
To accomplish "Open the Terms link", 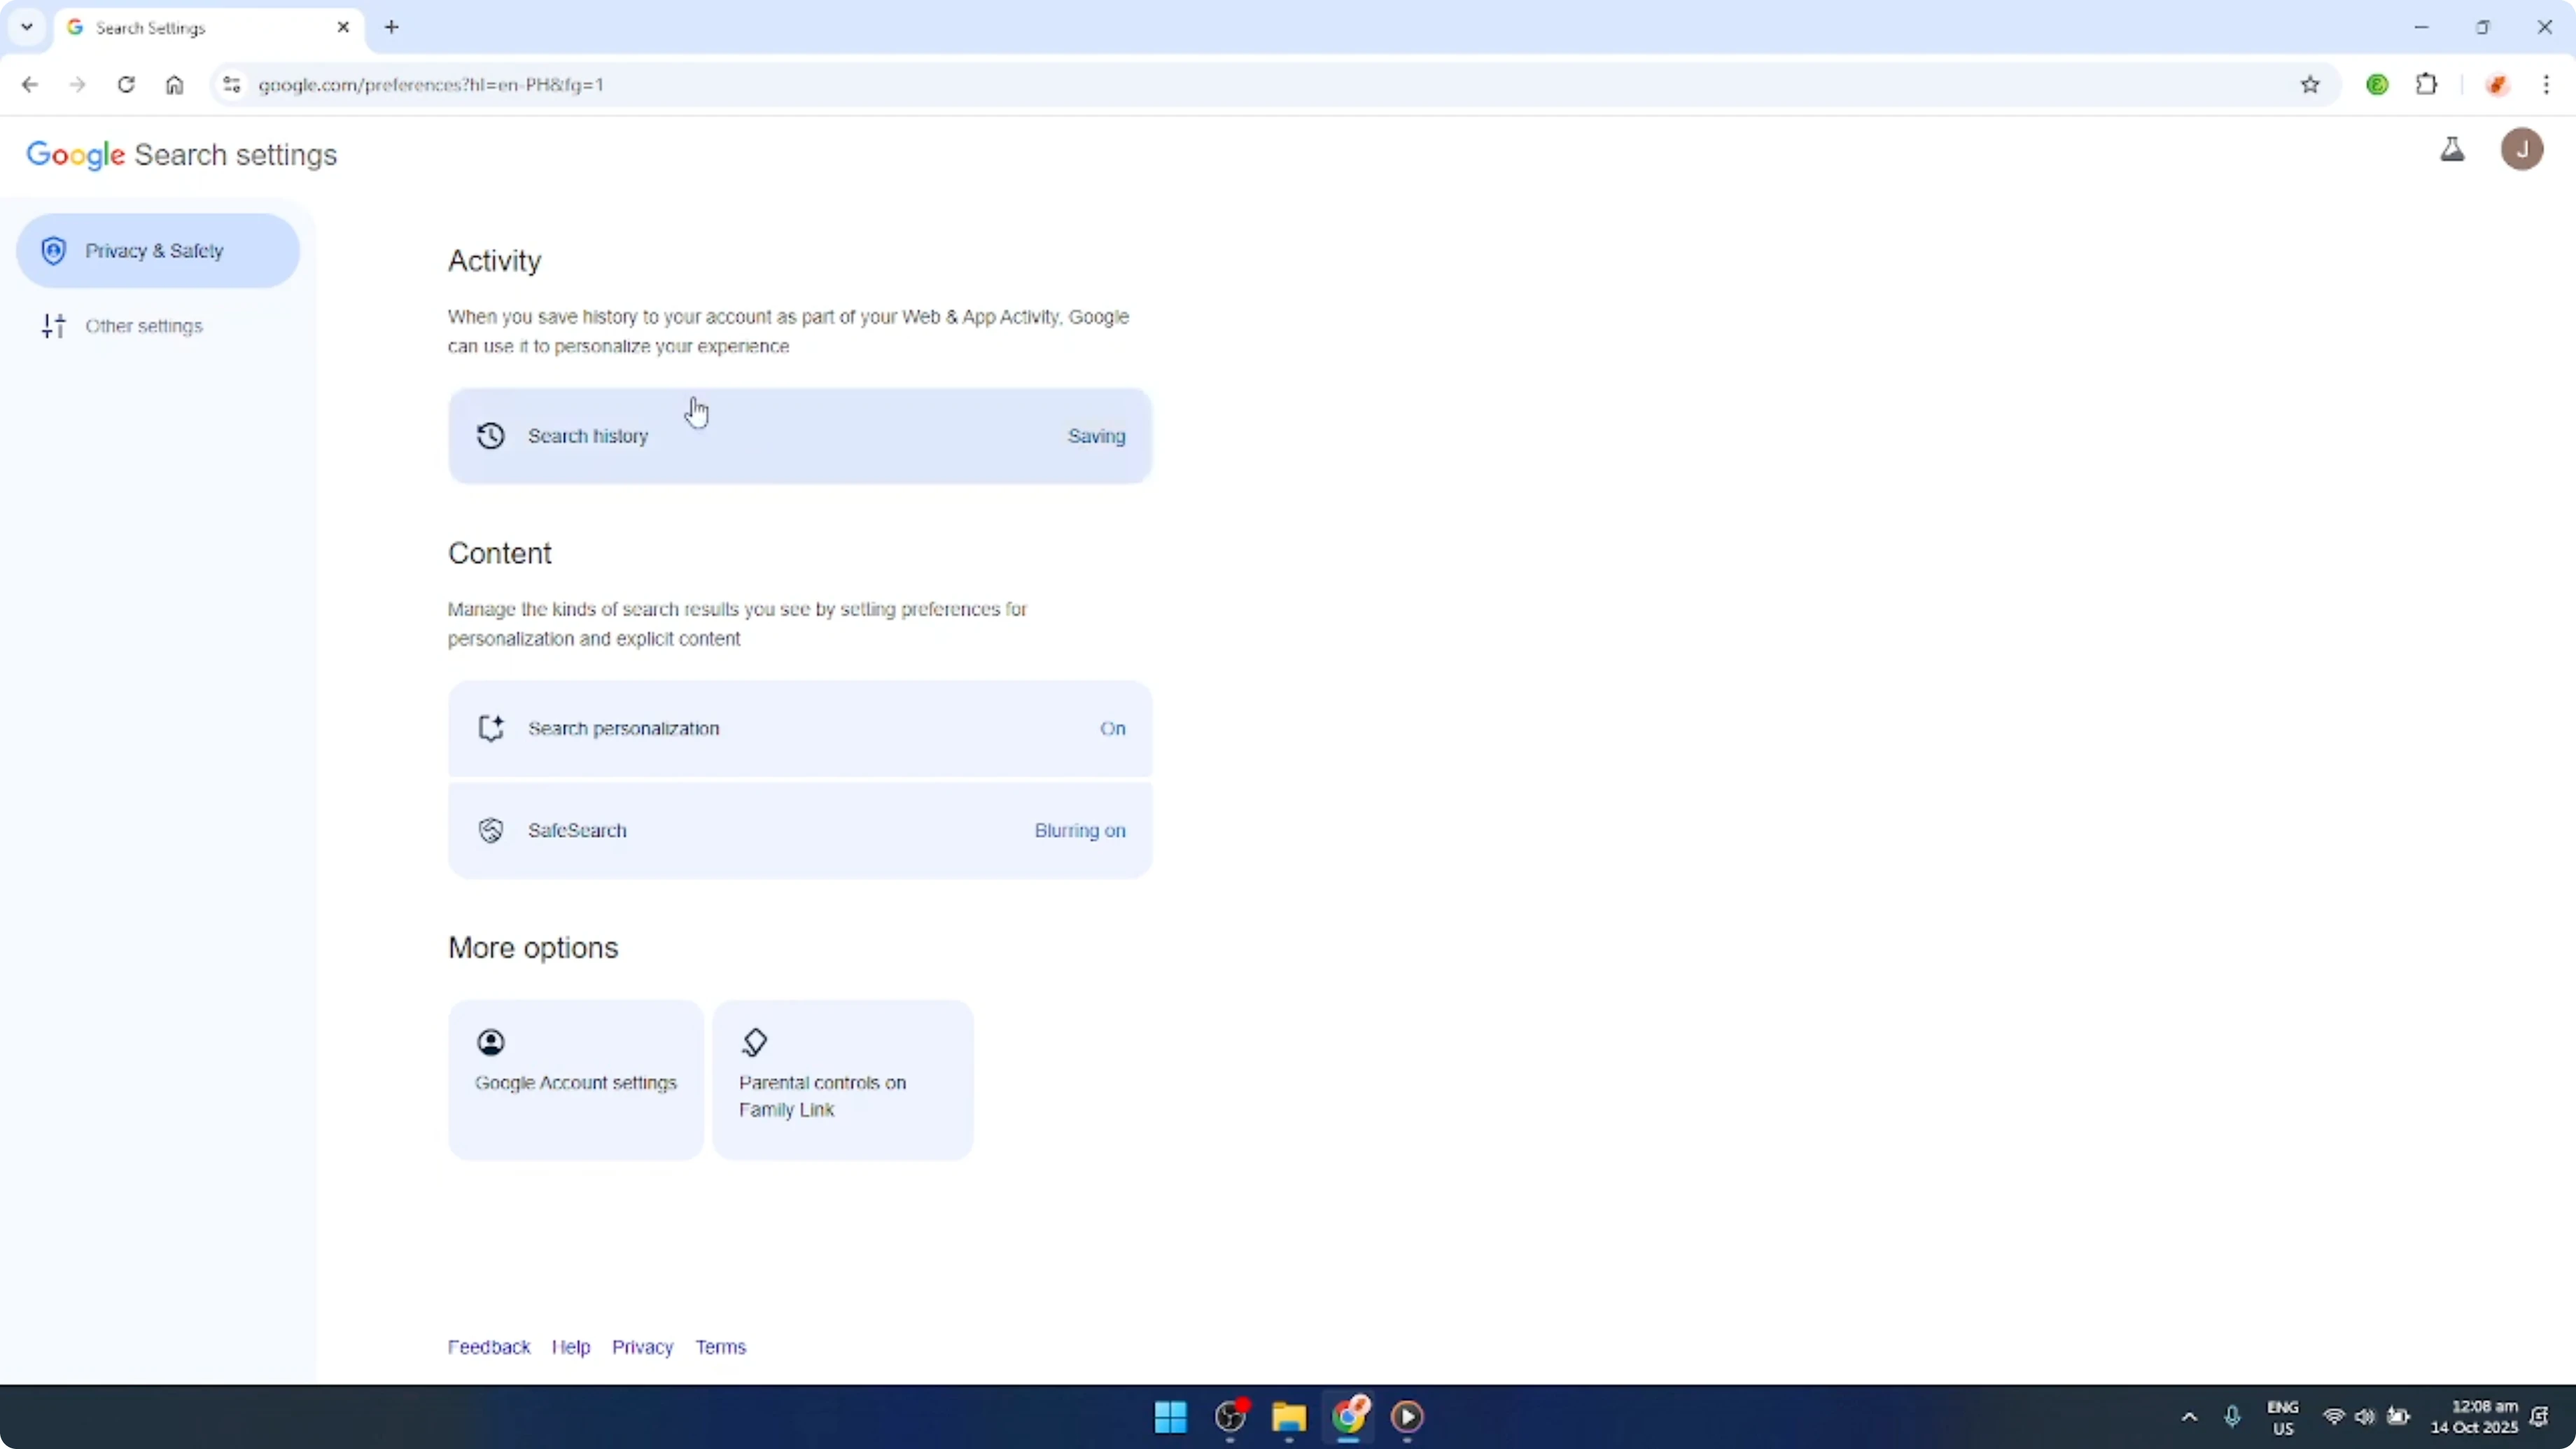I will coord(721,1346).
